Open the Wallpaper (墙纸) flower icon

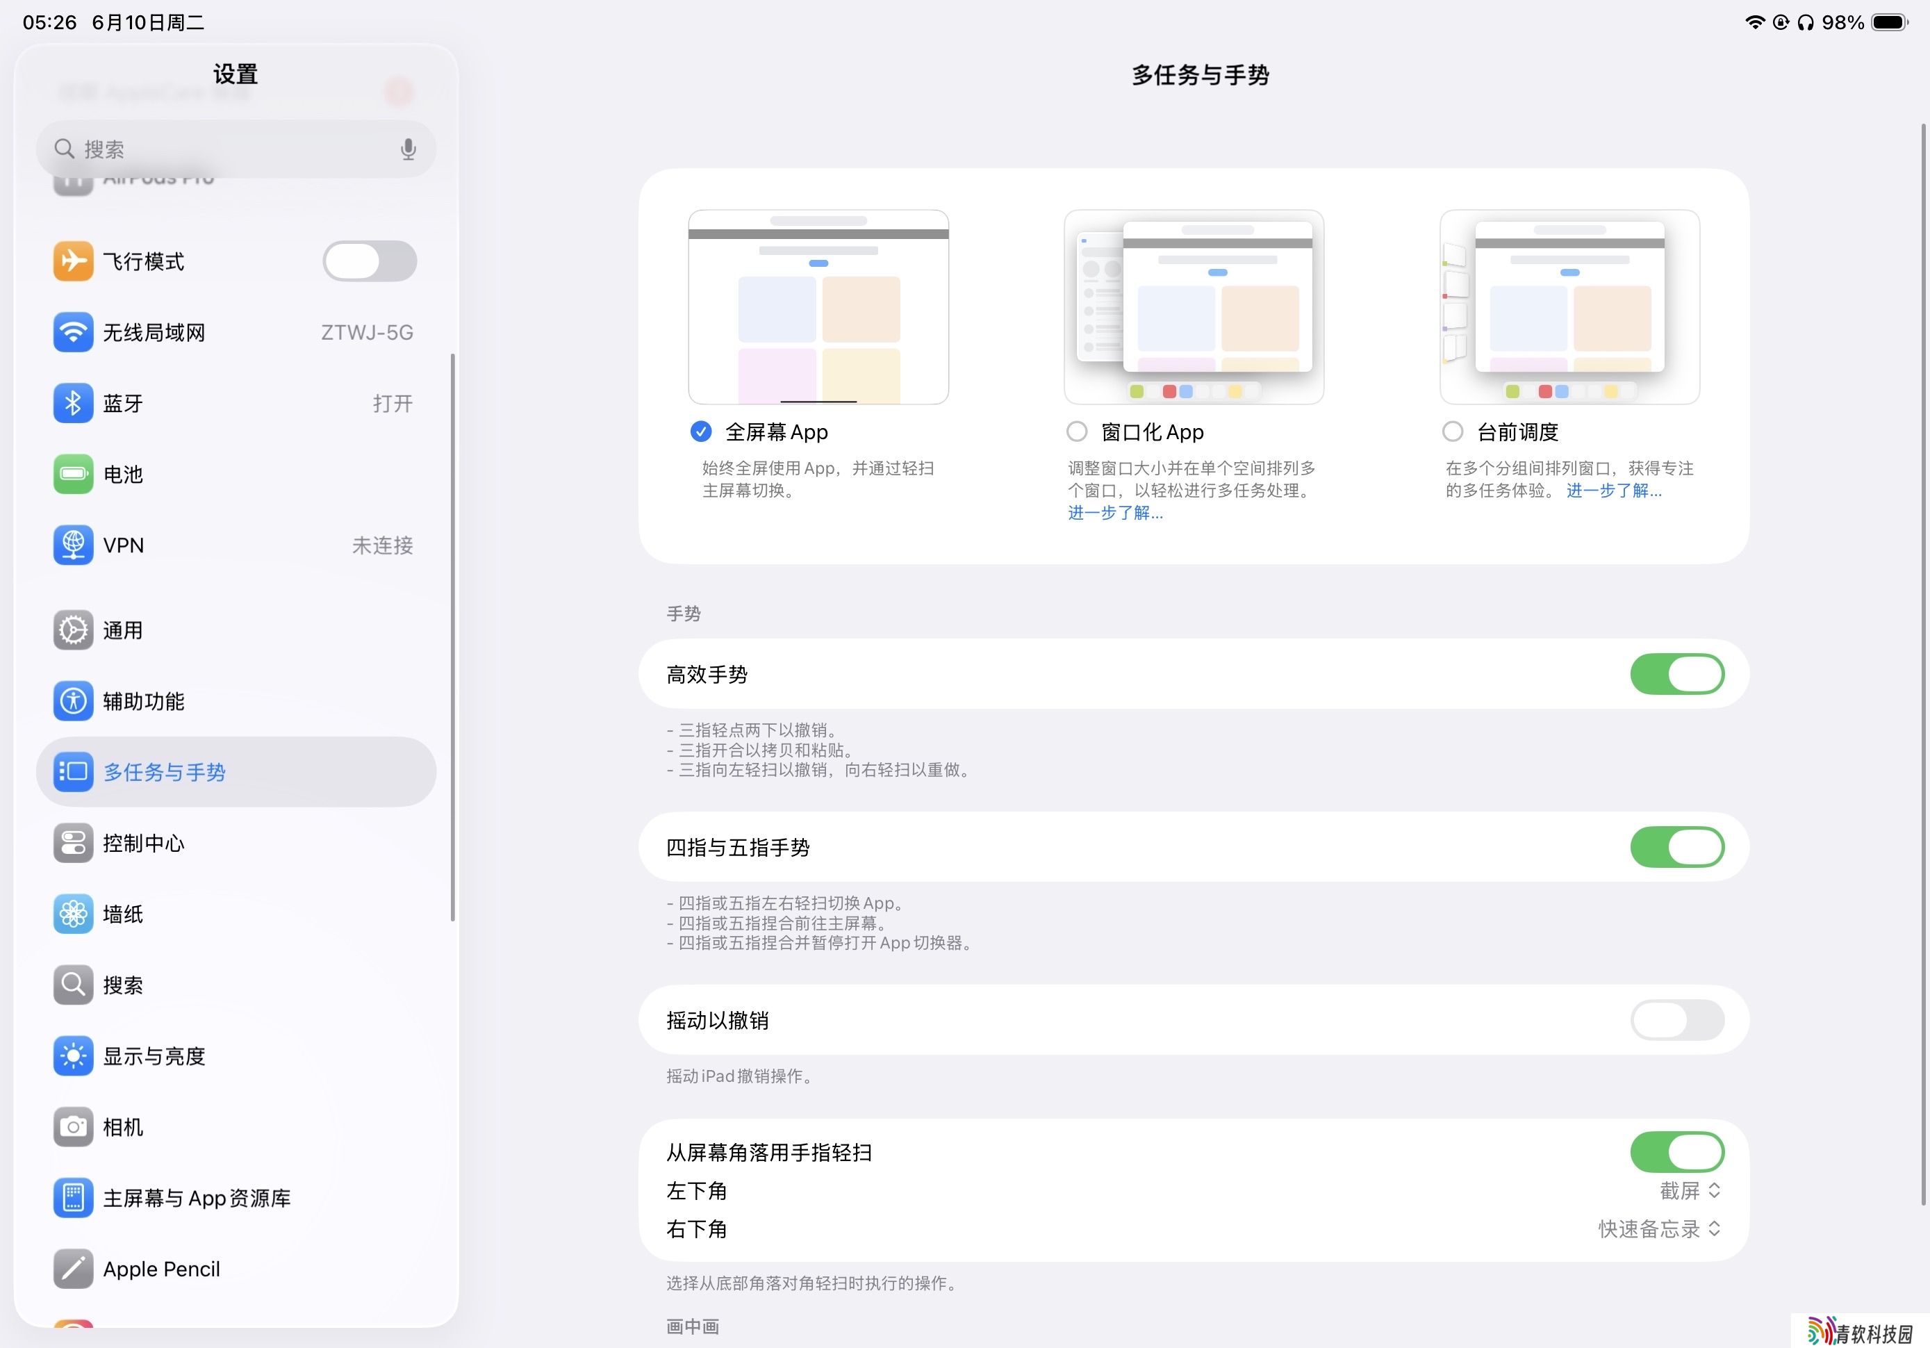[x=73, y=913]
